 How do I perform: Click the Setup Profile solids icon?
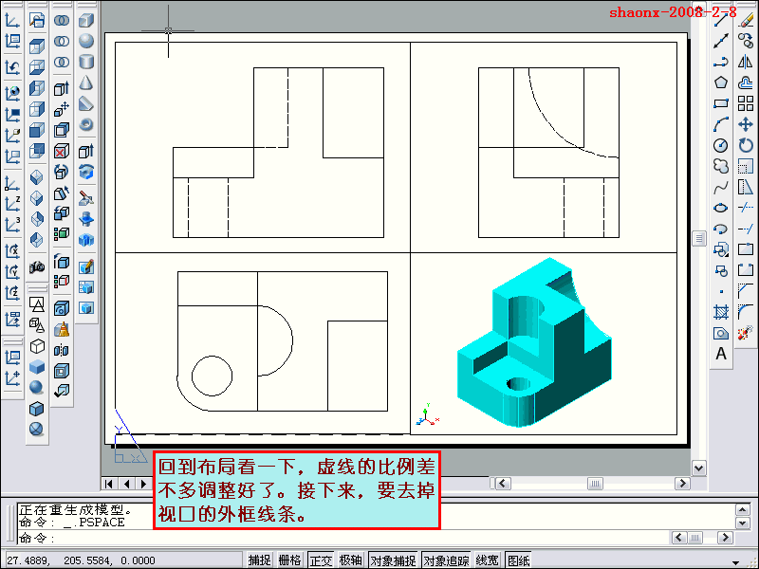[x=86, y=308]
